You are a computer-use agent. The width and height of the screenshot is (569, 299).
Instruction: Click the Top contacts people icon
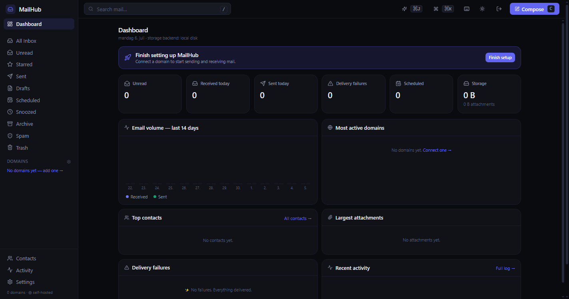(127, 218)
